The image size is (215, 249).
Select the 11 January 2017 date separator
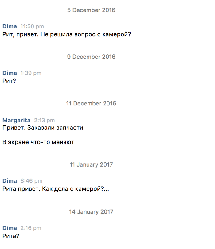91,164
